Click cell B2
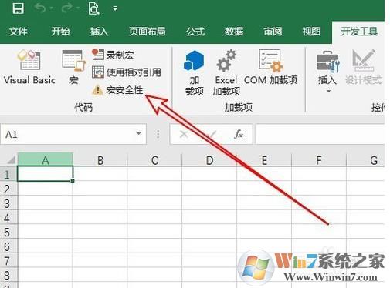 click(x=100, y=189)
